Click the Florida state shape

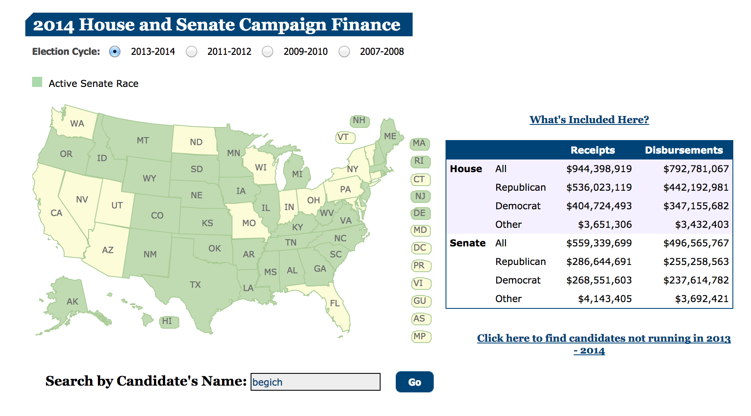pyautogui.click(x=336, y=304)
